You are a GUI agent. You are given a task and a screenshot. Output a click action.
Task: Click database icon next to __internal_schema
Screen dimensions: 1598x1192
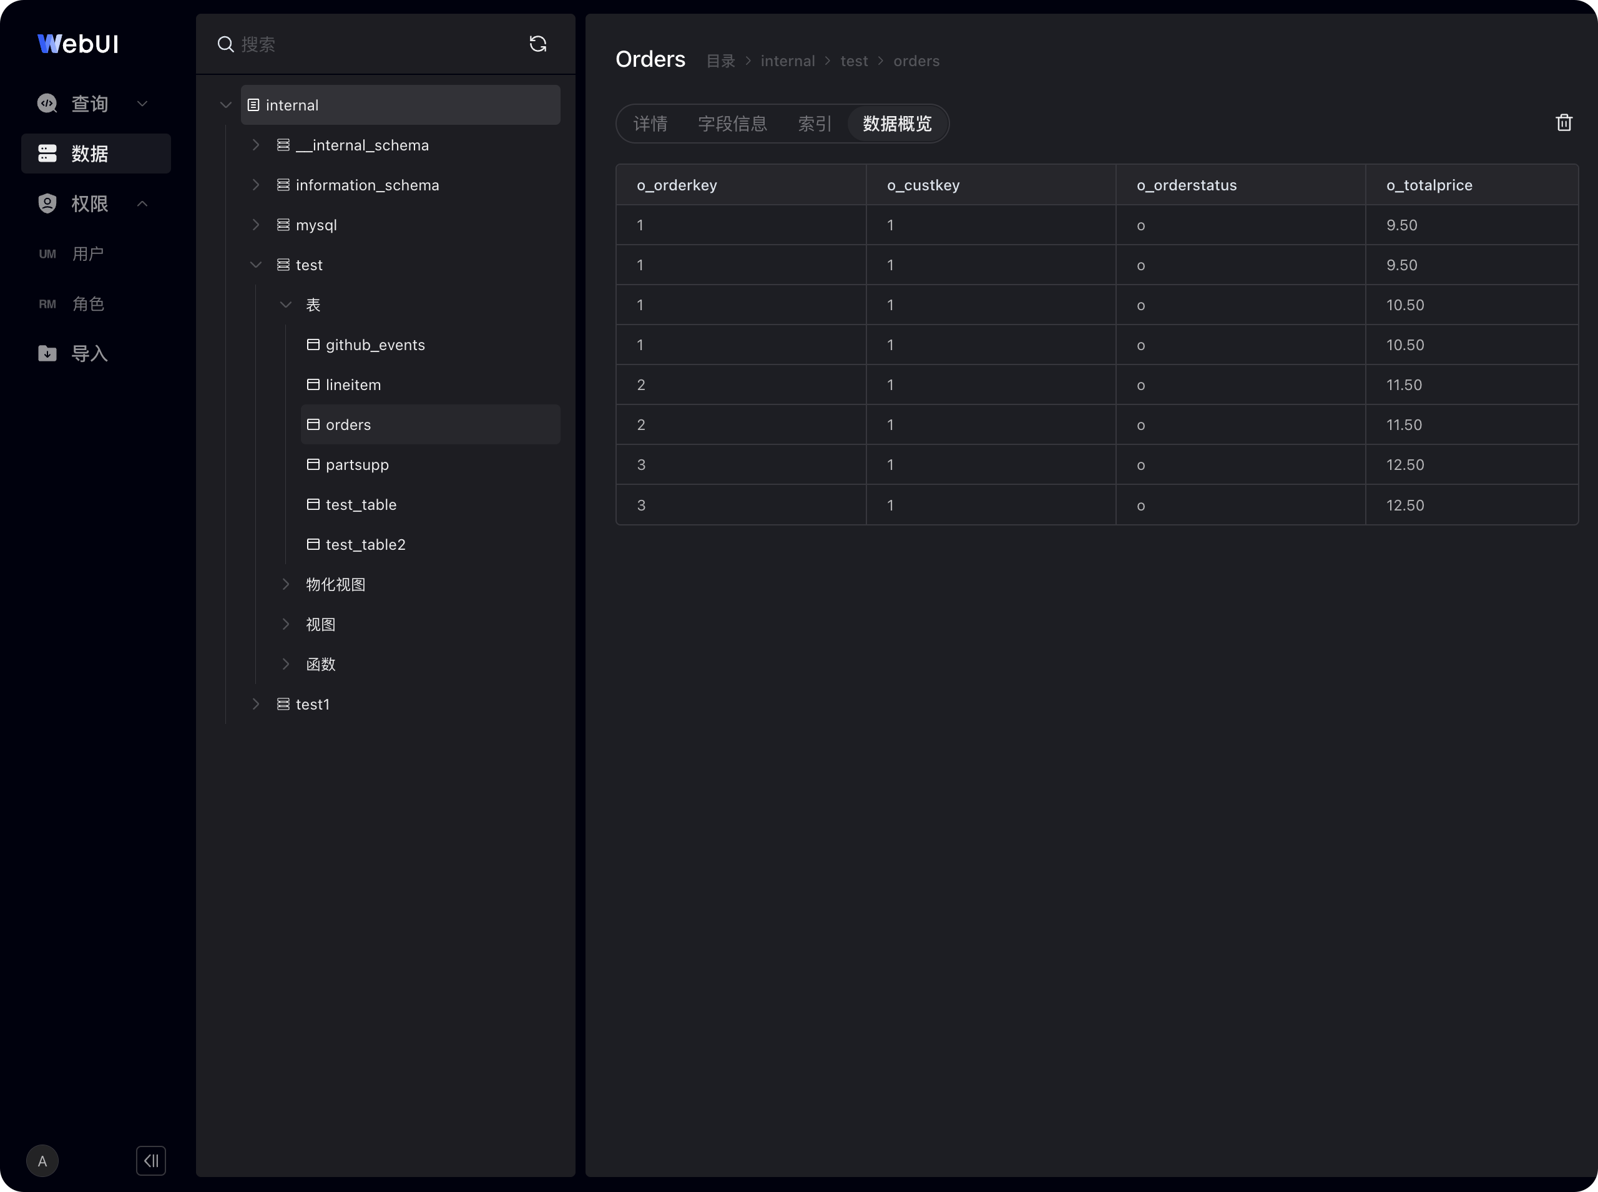pyautogui.click(x=283, y=145)
